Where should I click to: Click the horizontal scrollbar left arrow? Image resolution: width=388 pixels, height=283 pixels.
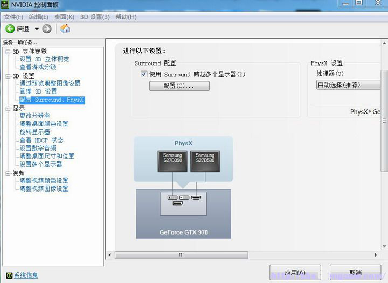110,255
